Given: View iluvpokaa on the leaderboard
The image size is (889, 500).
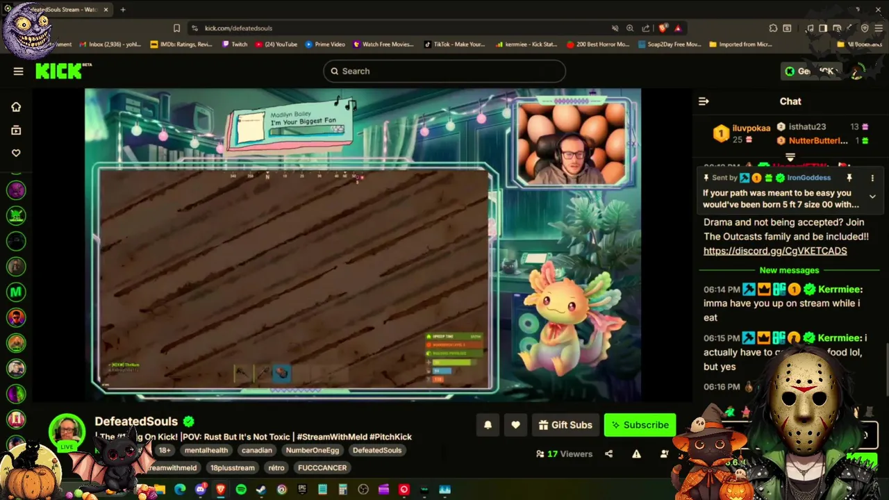Looking at the screenshot, I should coord(751,128).
